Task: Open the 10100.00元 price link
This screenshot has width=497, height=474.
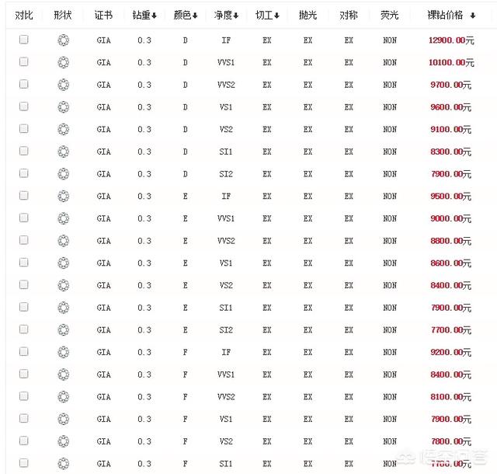Action: coord(450,62)
